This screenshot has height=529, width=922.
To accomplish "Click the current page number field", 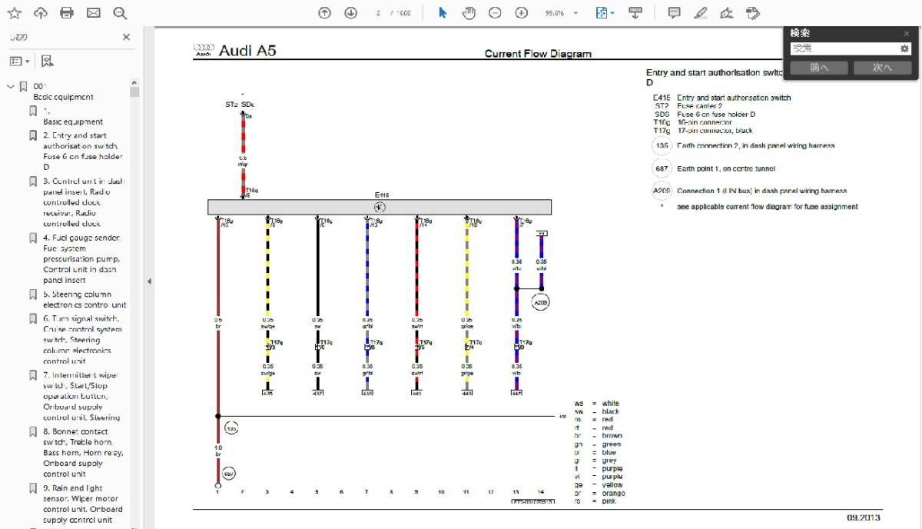I will (x=379, y=13).
